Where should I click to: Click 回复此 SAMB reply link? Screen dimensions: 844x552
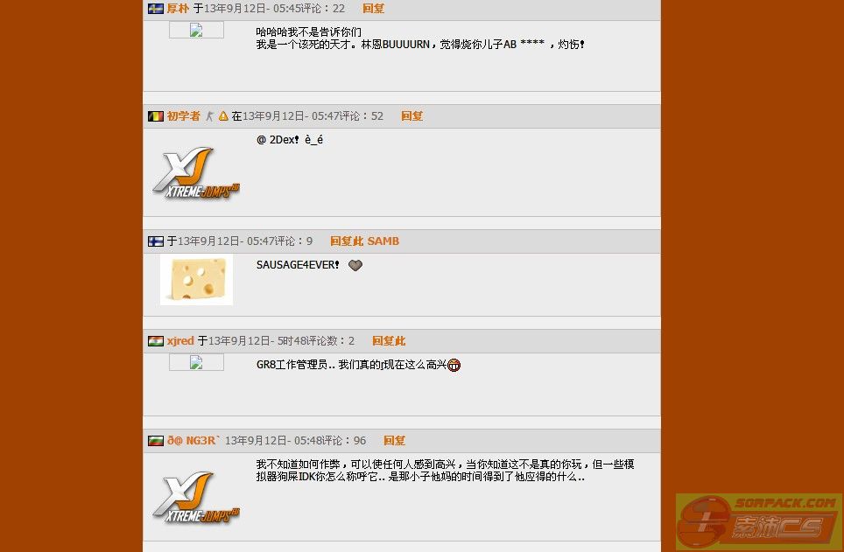coord(364,241)
